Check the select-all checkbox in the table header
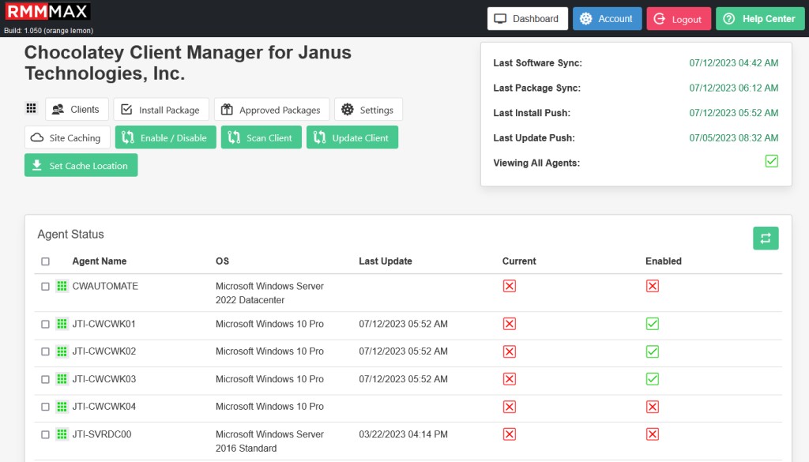The width and height of the screenshot is (809, 462). click(45, 261)
